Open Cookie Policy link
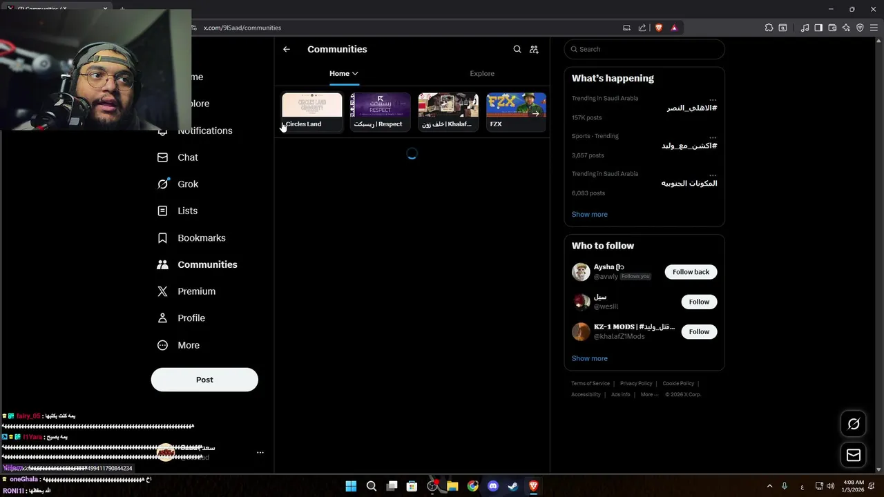The width and height of the screenshot is (884, 497). pos(678,384)
